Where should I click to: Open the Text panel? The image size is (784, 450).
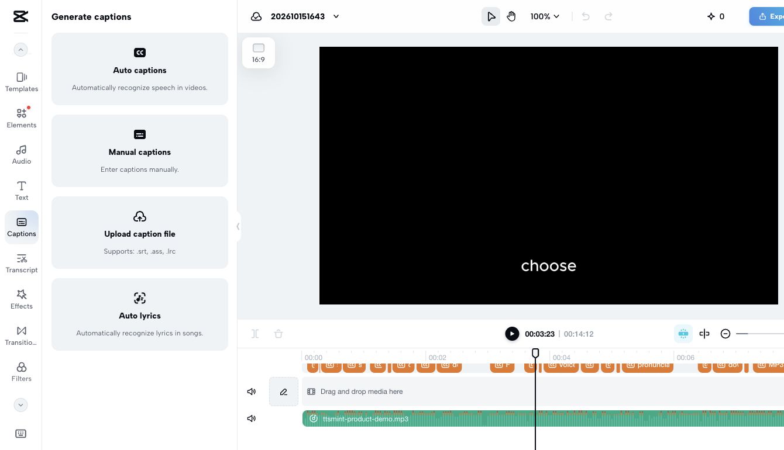point(22,191)
